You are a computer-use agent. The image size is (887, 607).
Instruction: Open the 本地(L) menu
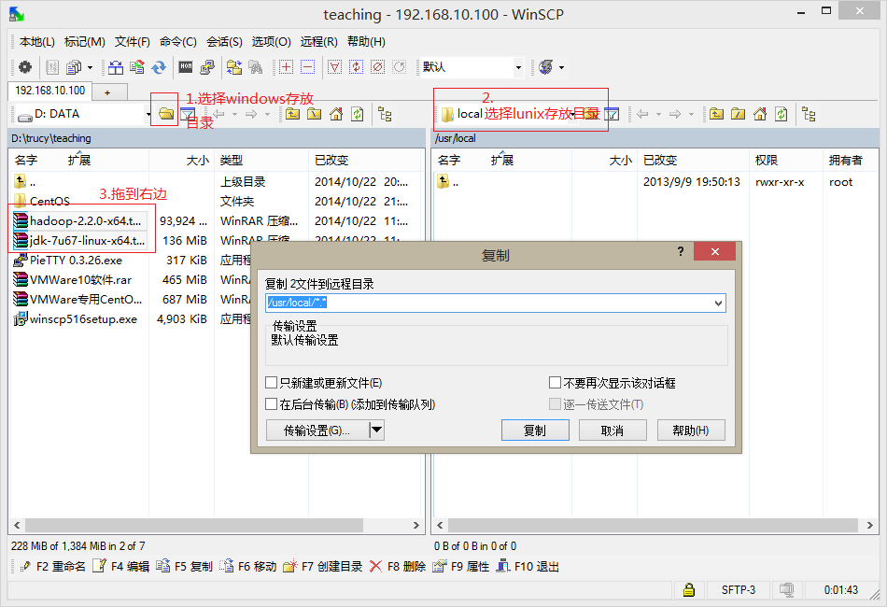(36, 41)
